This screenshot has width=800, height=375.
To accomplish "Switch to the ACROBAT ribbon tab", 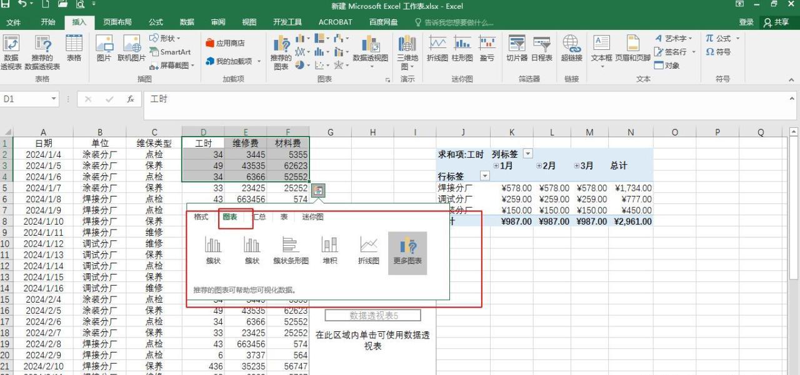I will coord(336,22).
